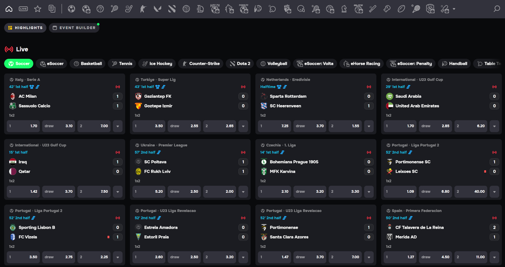Select the Basketball icon in top navigation
Viewport: 505px width, 267px height.
click(100, 9)
